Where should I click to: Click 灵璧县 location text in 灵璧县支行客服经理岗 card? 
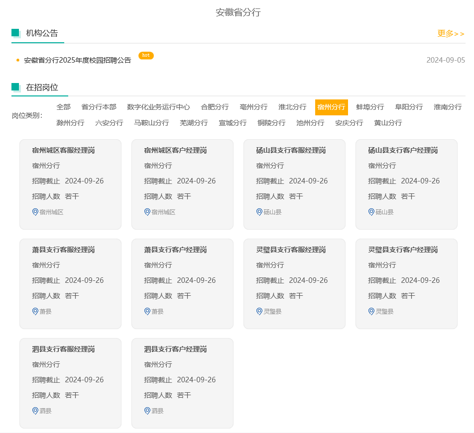272,311
